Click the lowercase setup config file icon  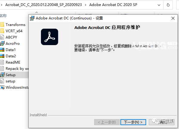(x=2, y=81)
